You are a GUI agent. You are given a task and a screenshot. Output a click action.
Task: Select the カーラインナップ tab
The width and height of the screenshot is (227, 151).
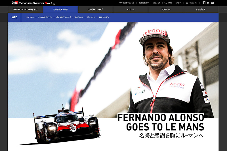click(x=96, y=10)
